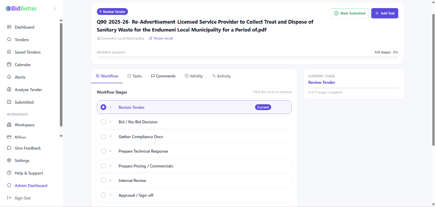Click the Tenders search icon
Viewport: 435px width, 207px height.
(9, 40)
